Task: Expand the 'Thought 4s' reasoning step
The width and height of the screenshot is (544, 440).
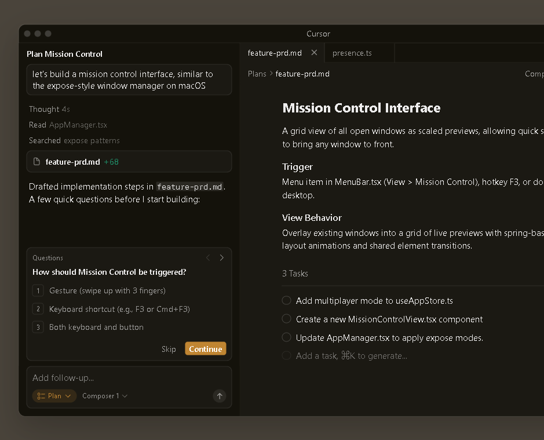Action: click(x=49, y=109)
